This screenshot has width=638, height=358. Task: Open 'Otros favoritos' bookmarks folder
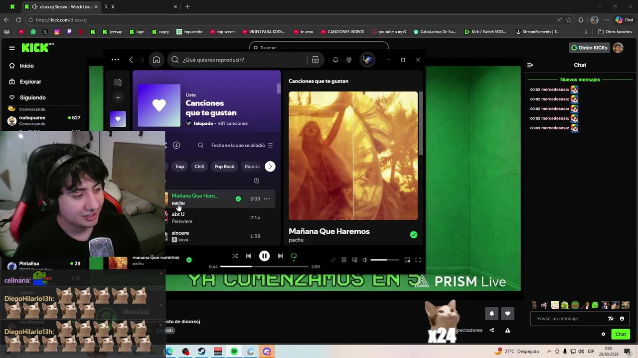point(615,32)
